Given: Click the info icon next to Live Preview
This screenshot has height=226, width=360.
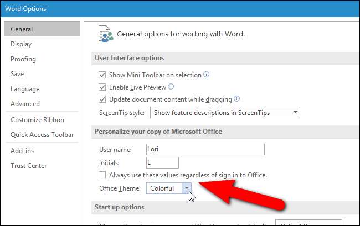Looking at the screenshot, I should 171,87.
